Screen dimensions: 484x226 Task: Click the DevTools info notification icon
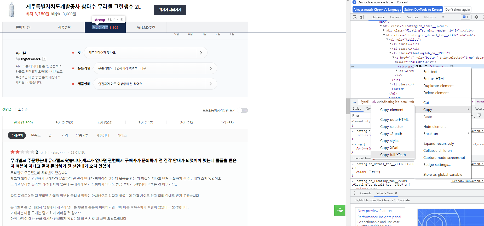click(x=354, y=2)
